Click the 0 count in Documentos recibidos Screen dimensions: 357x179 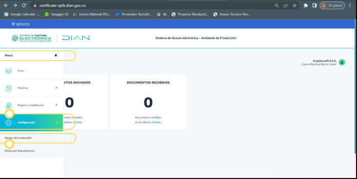(x=148, y=102)
